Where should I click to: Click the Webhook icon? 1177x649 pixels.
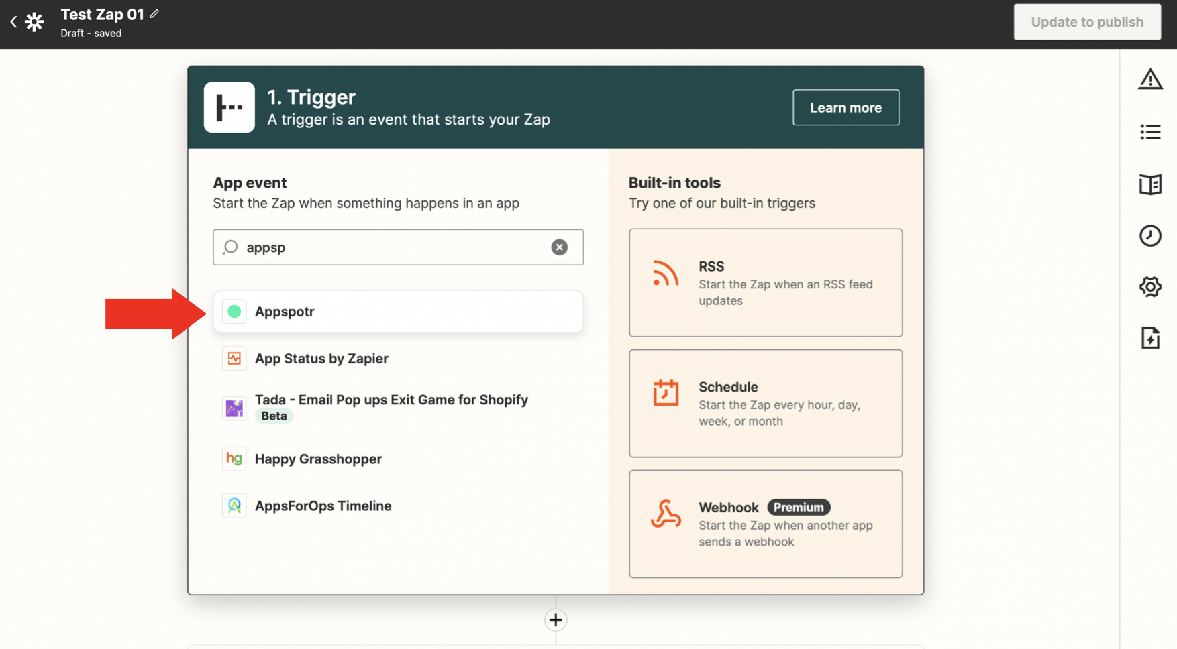[x=666, y=514]
